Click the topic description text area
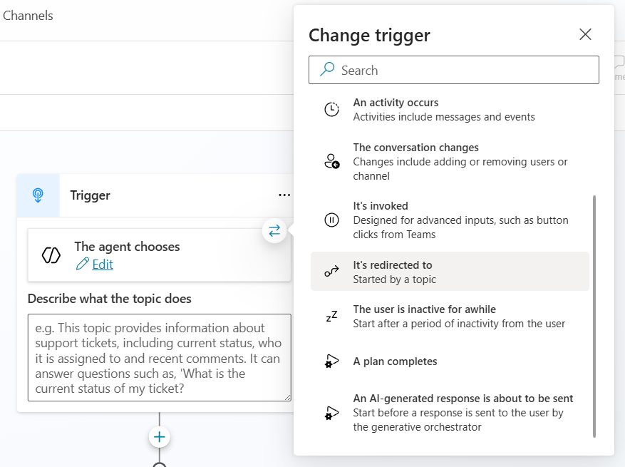Screen dimensions: 625x467 (159, 357)
